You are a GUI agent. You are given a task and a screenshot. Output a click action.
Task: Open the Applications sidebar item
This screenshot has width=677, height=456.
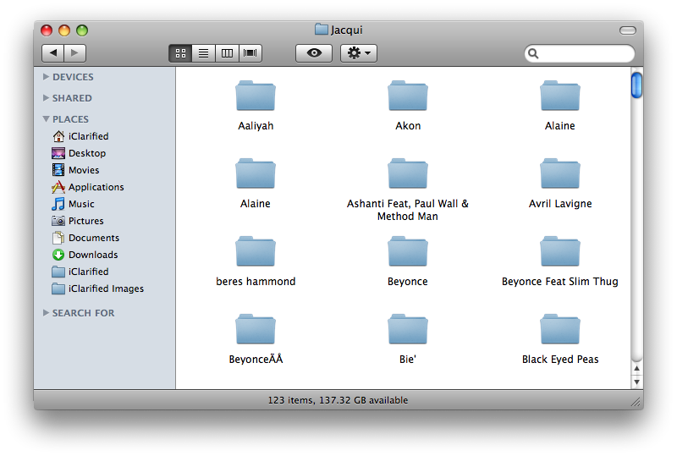[96, 187]
